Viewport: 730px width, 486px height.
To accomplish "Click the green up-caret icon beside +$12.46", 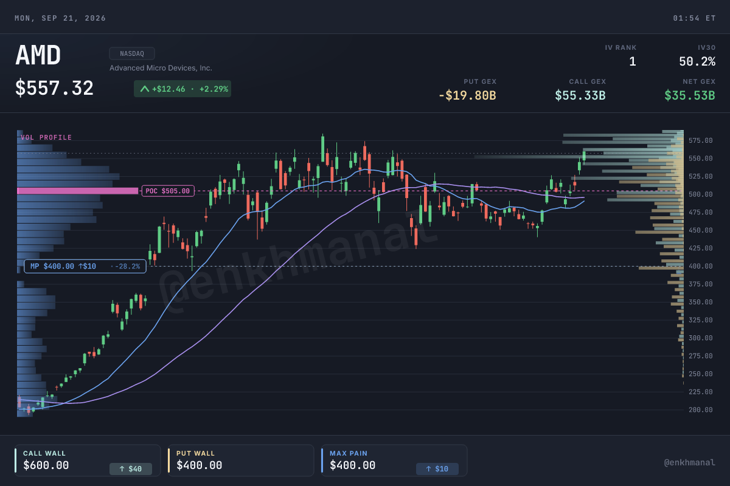I will pos(144,89).
